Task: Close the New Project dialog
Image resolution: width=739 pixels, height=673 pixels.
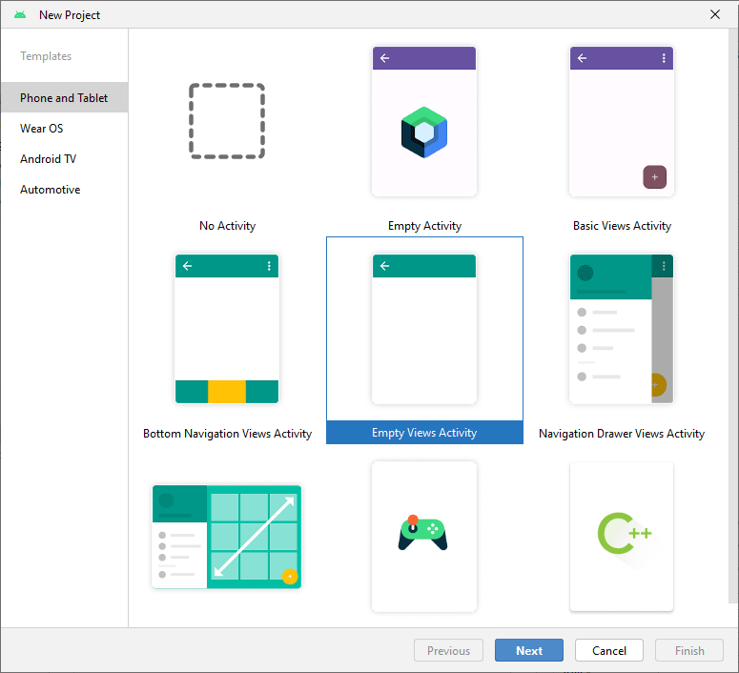Action: click(715, 14)
